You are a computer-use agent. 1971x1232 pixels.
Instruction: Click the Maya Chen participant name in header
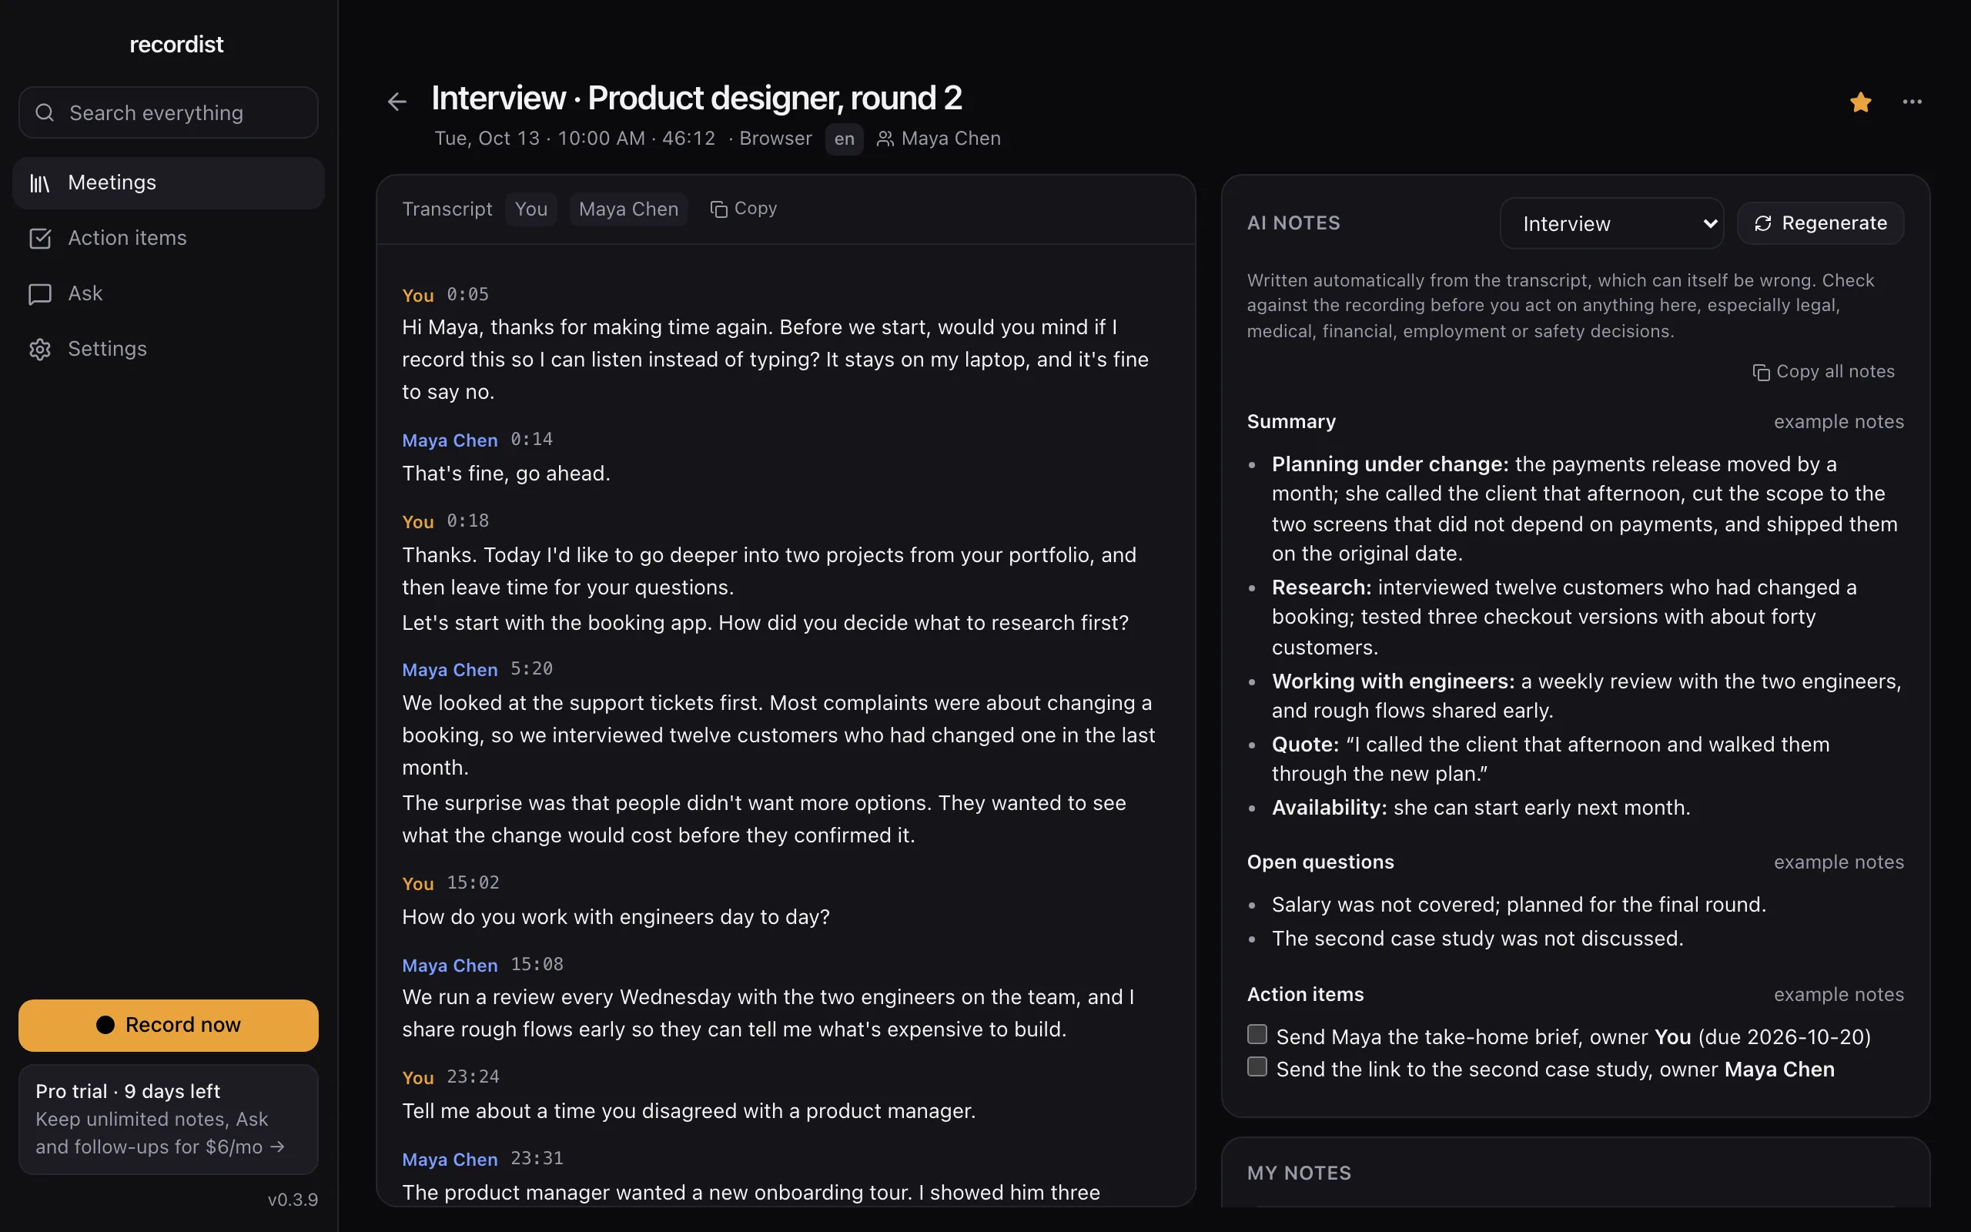951,139
